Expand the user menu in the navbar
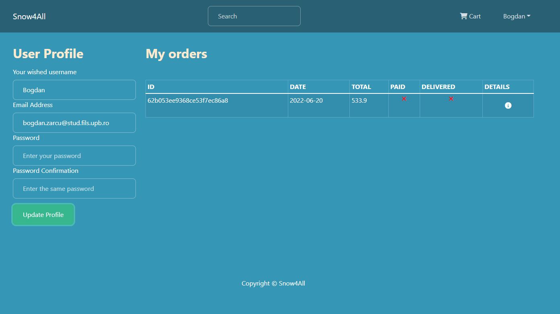This screenshot has height=314, width=560. (517, 16)
